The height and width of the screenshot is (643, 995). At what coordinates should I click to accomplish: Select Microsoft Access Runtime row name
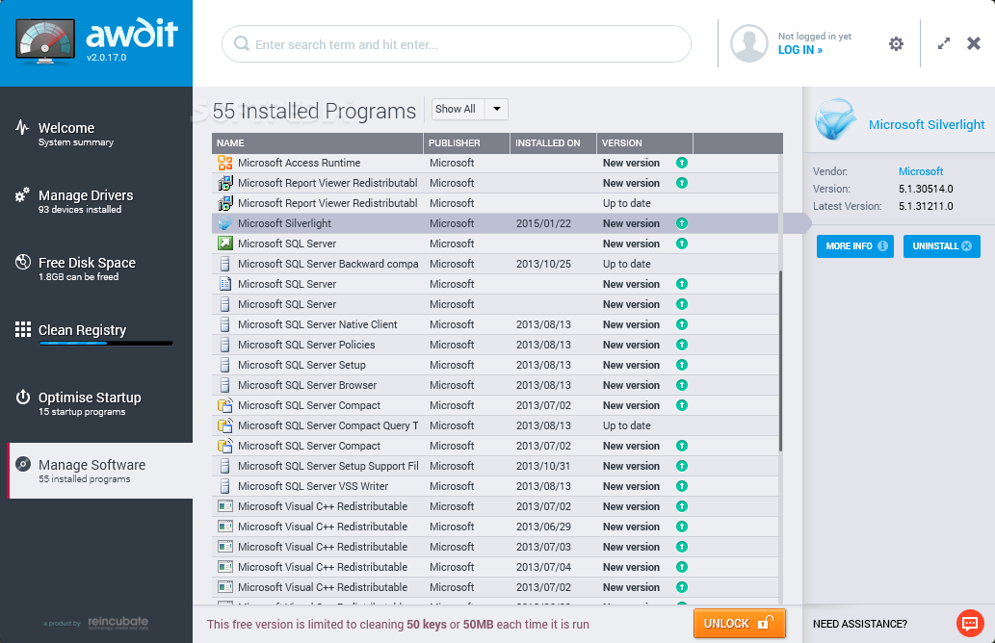(299, 163)
